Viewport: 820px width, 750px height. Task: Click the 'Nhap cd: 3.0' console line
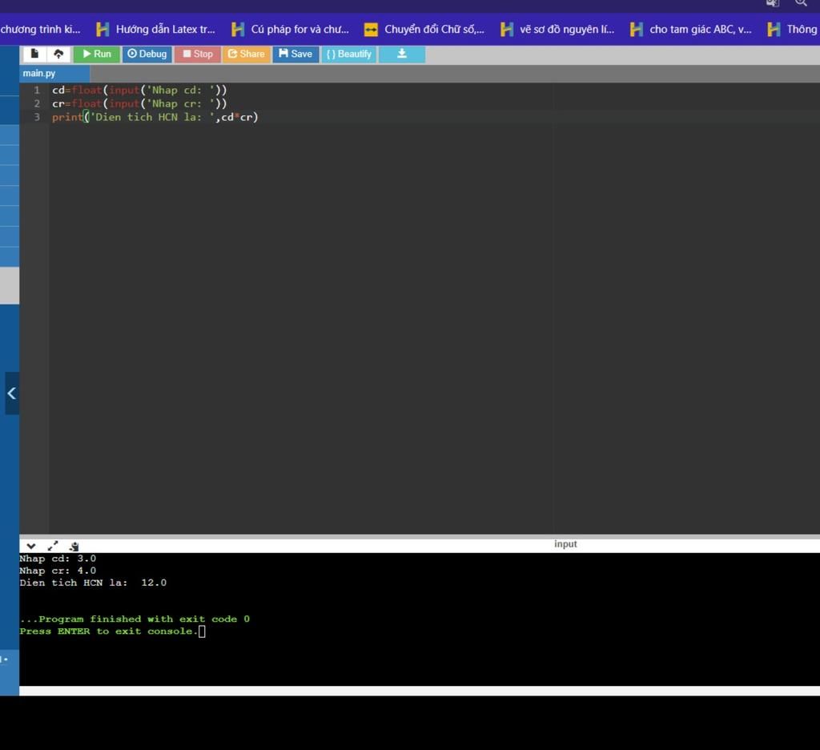(58, 558)
